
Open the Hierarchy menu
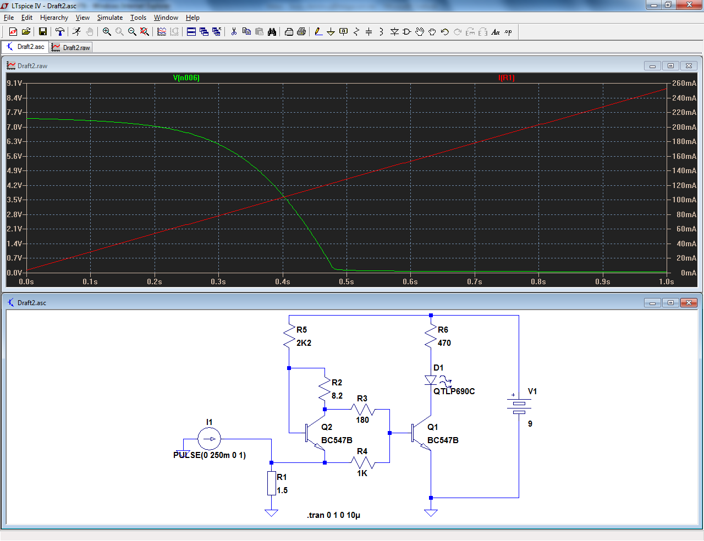click(x=54, y=18)
